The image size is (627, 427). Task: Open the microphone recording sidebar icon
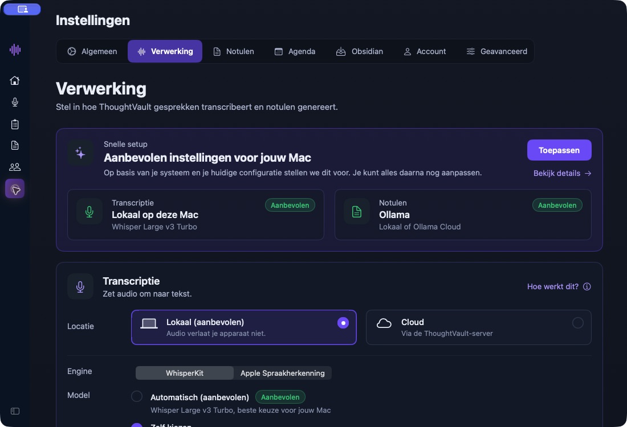(15, 102)
